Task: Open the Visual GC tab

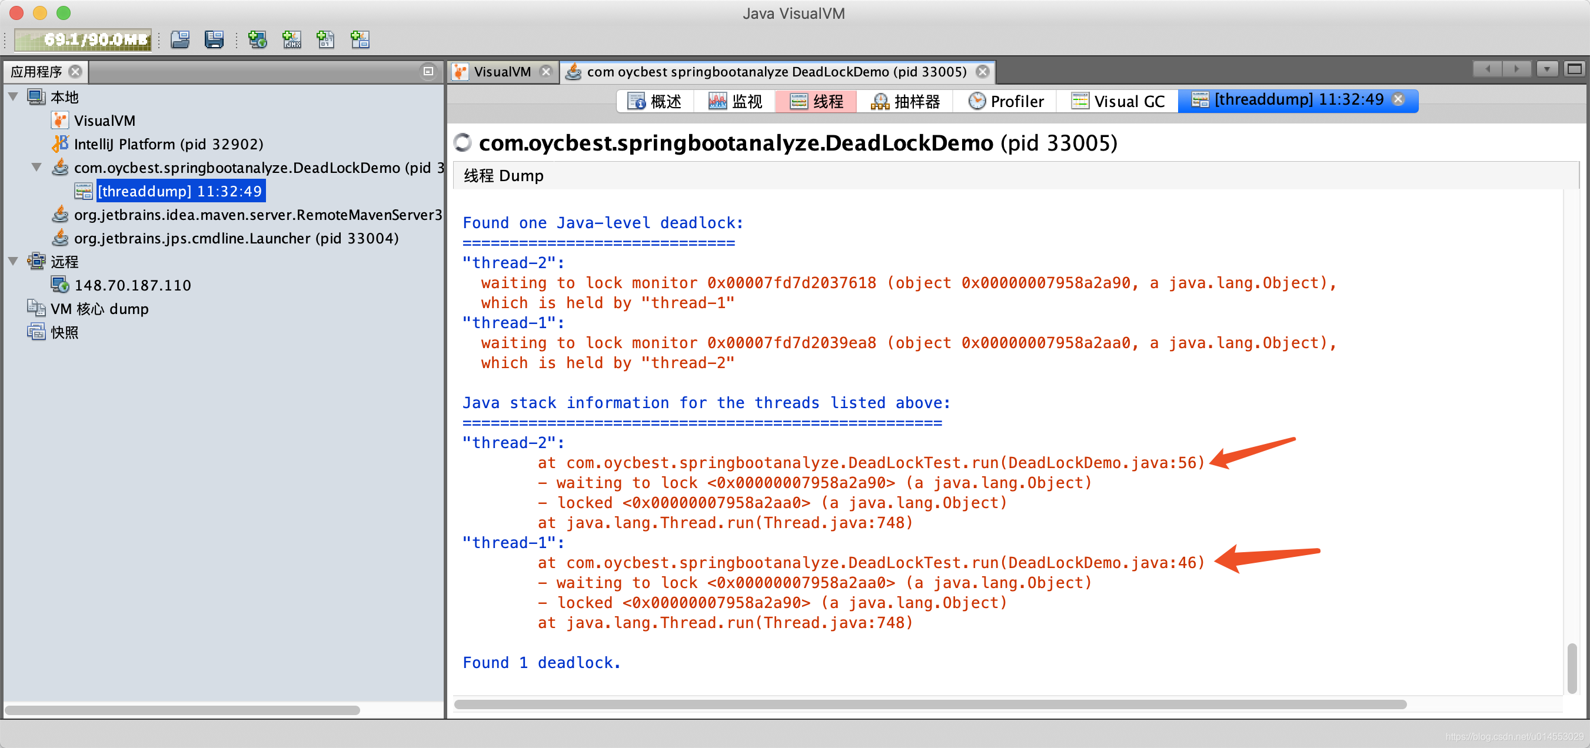Action: point(1118,101)
